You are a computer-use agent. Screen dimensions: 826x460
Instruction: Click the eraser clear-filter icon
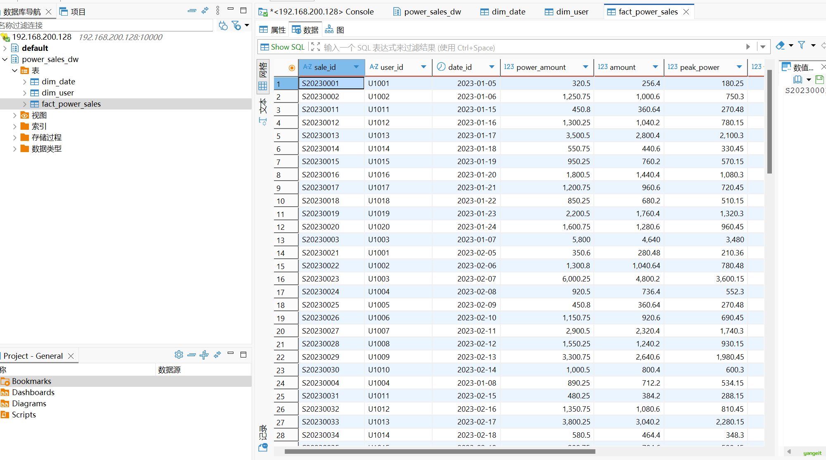780,45
